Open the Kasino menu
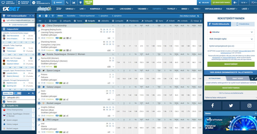Screen dimensions: 257x134 click(x=111, y=9)
